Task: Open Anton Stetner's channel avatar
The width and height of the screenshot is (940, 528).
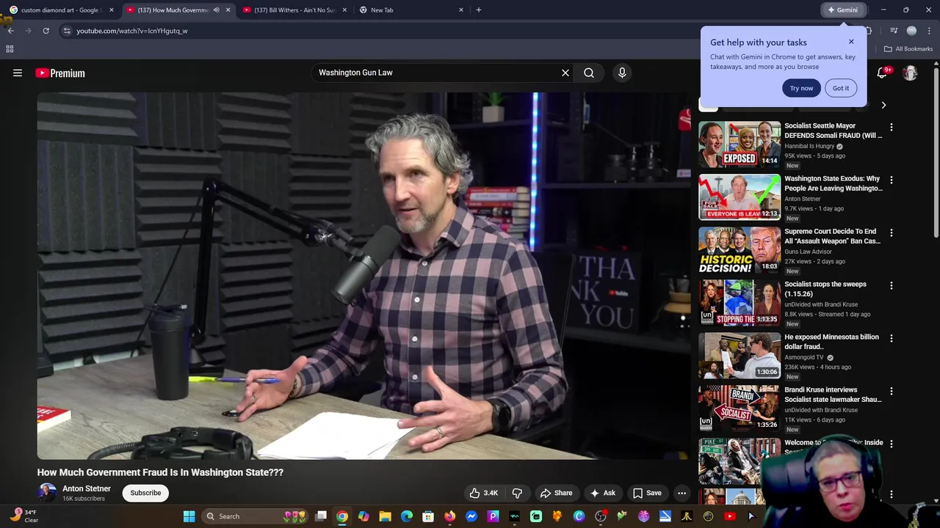Action: (x=47, y=493)
